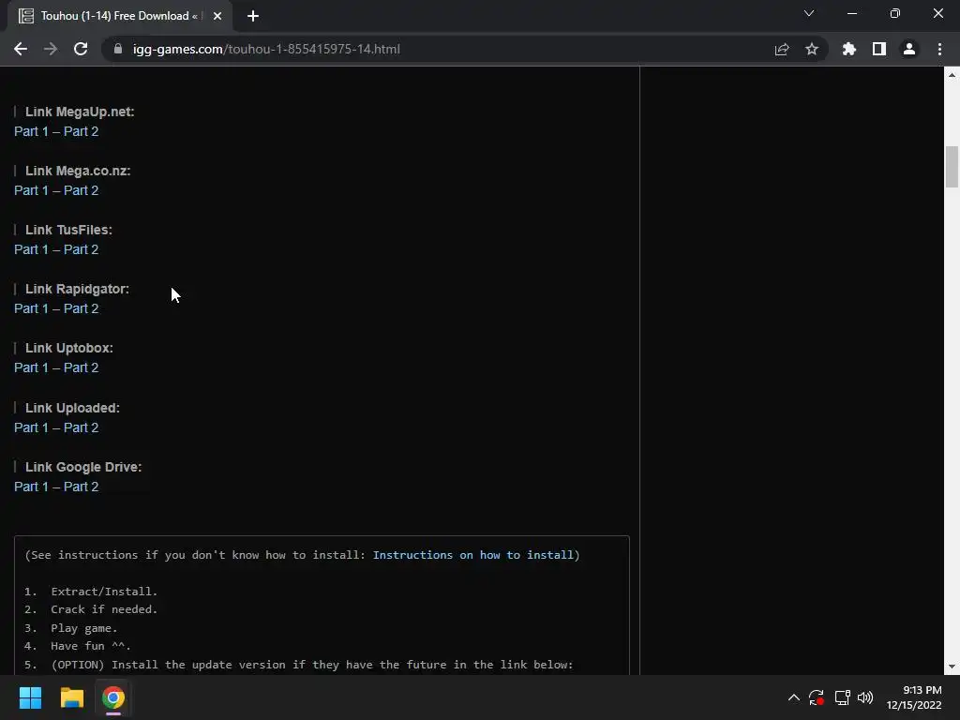Open MegaUp.net Part 1 link
Image resolution: width=960 pixels, height=720 pixels.
click(31, 131)
